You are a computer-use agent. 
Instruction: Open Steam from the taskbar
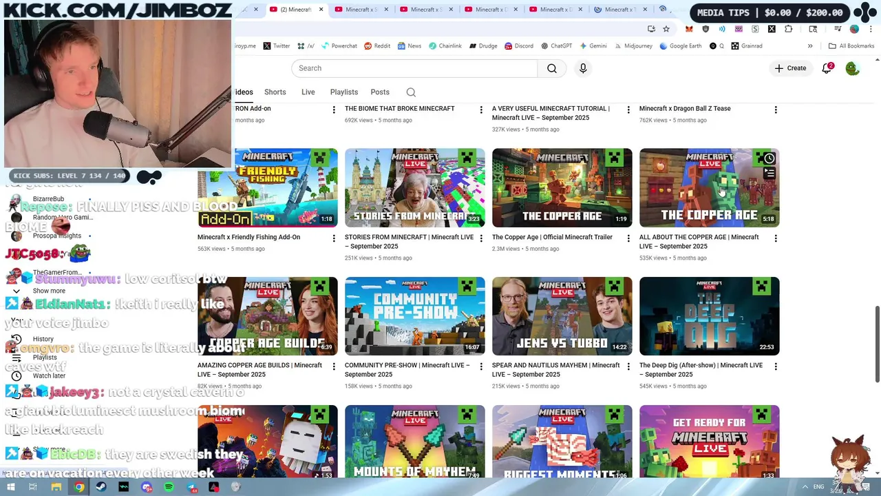click(101, 487)
